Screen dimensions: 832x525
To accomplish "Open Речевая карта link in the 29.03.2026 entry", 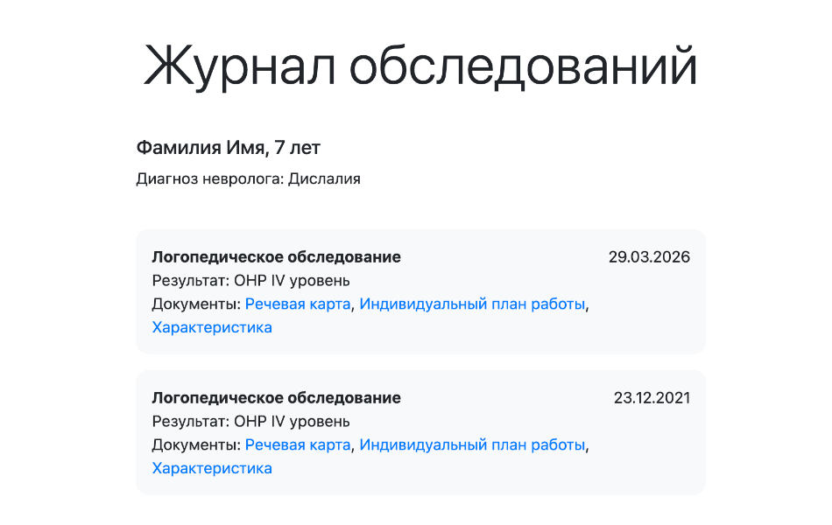I will tap(298, 304).
